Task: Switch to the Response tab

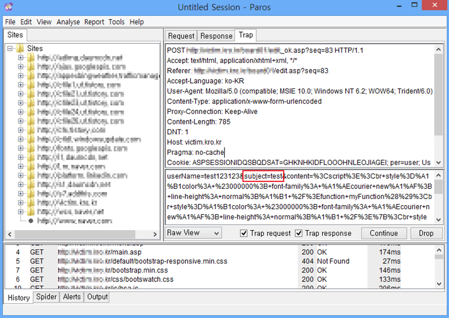Action: click(216, 36)
